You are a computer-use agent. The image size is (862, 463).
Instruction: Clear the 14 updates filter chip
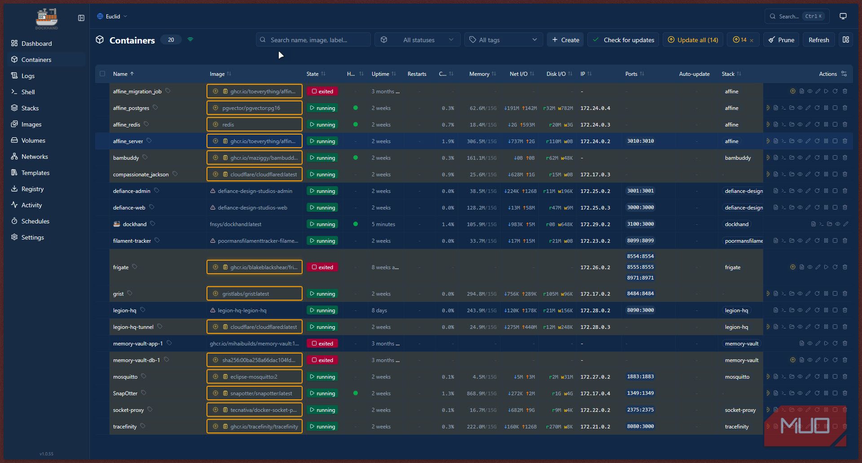752,40
